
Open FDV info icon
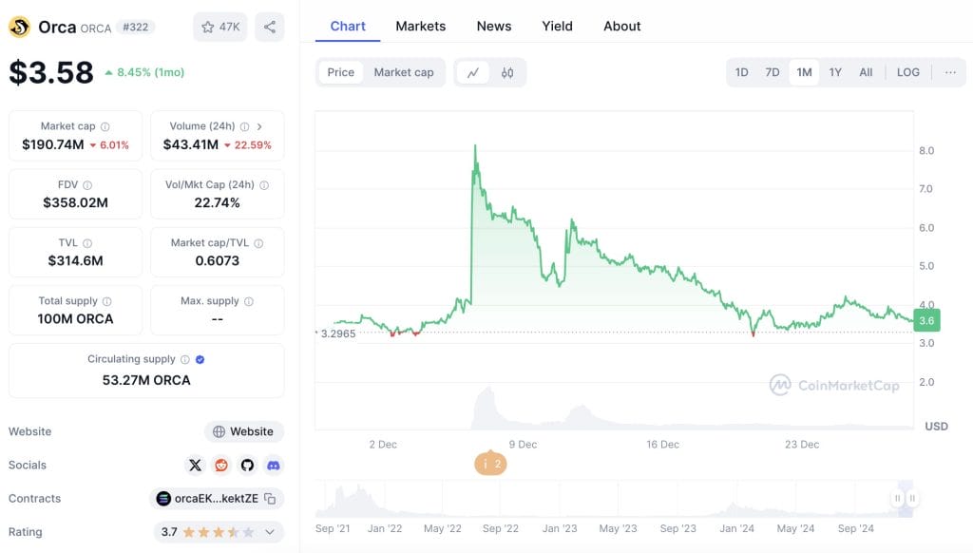pos(87,185)
